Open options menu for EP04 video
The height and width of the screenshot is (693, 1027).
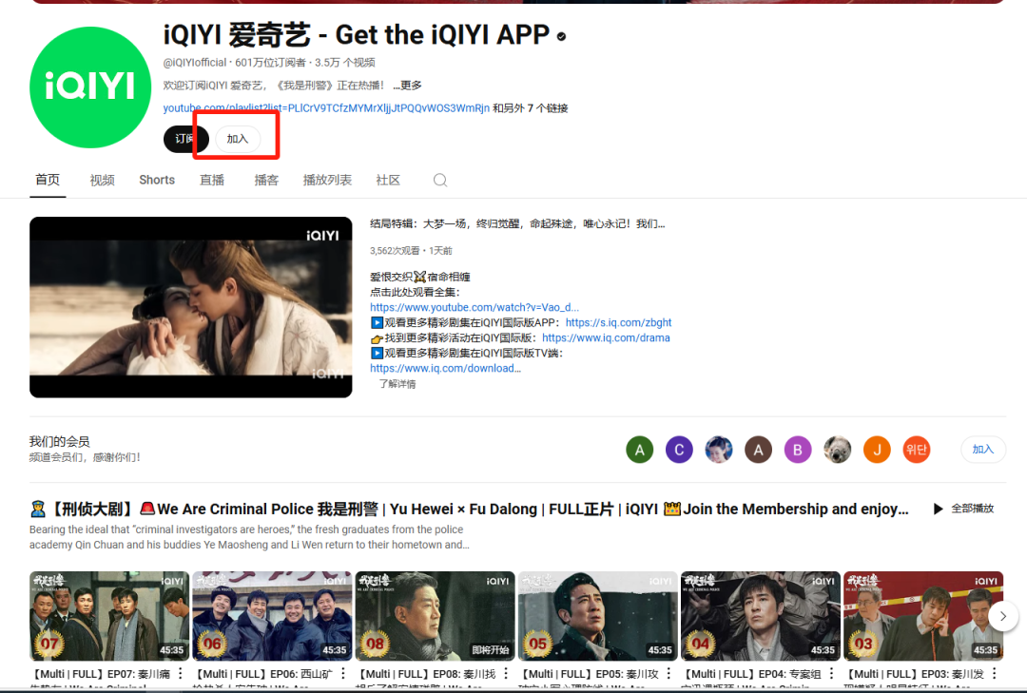coord(831,673)
